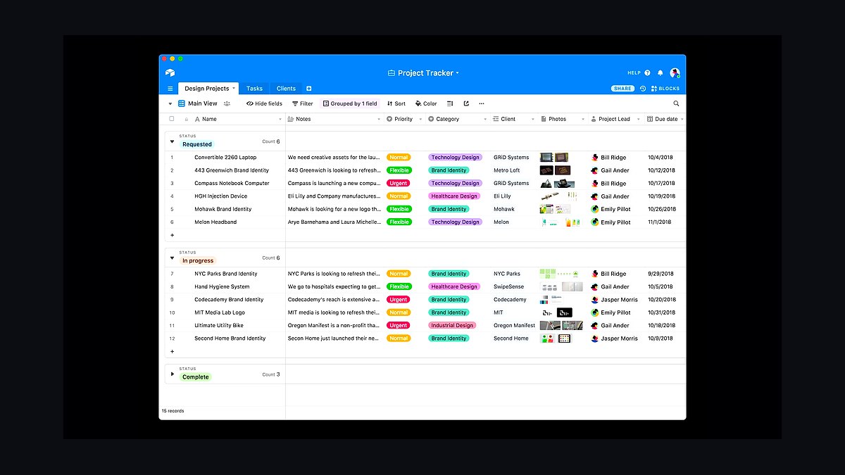Open the Client column dropdown arrow
Screen dimensions: 845x475
pyautogui.click(x=534, y=120)
